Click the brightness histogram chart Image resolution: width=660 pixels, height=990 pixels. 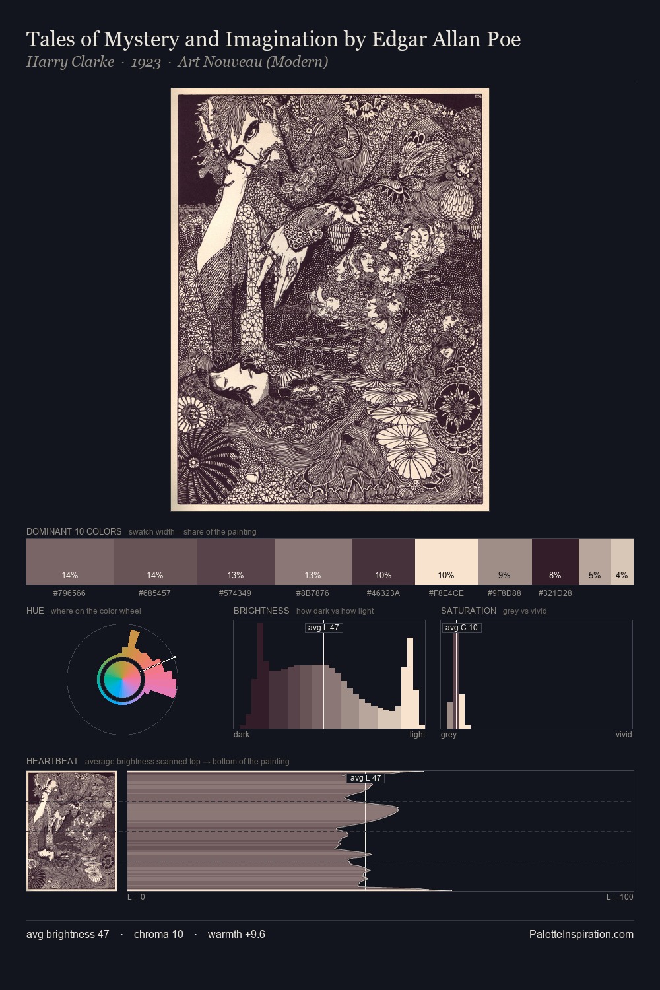click(x=329, y=675)
